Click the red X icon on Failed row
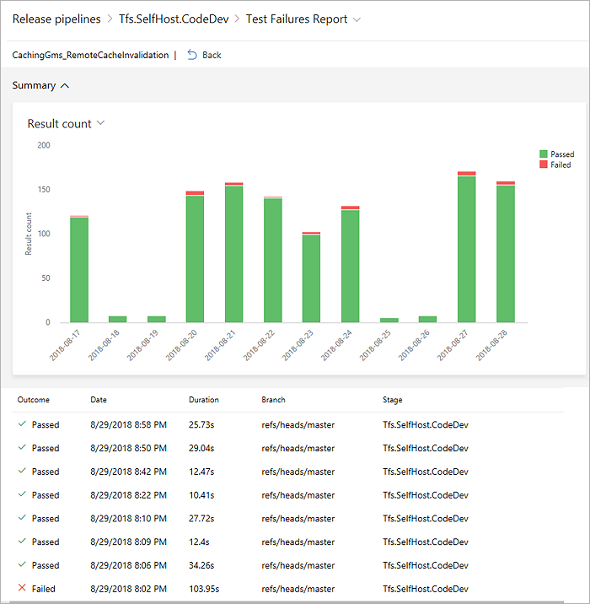The height and width of the screenshot is (604, 590). click(21, 589)
